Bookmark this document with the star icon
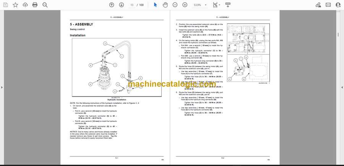The height and width of the screenshot is (166, 344). point(15,5)
